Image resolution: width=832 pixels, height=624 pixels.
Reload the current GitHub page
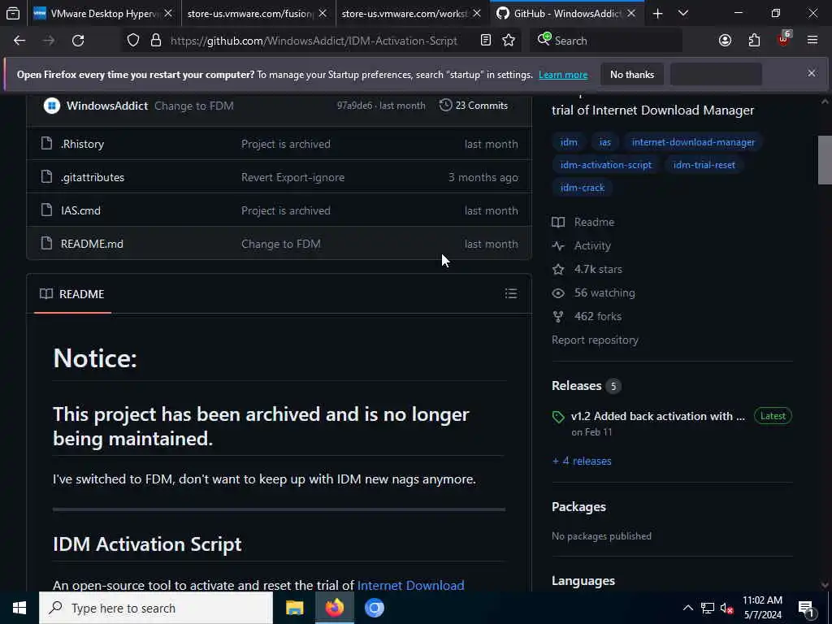point(78,41)
